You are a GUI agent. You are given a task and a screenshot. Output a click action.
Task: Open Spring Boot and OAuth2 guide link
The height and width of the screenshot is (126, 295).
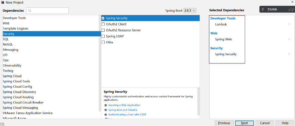123,110
